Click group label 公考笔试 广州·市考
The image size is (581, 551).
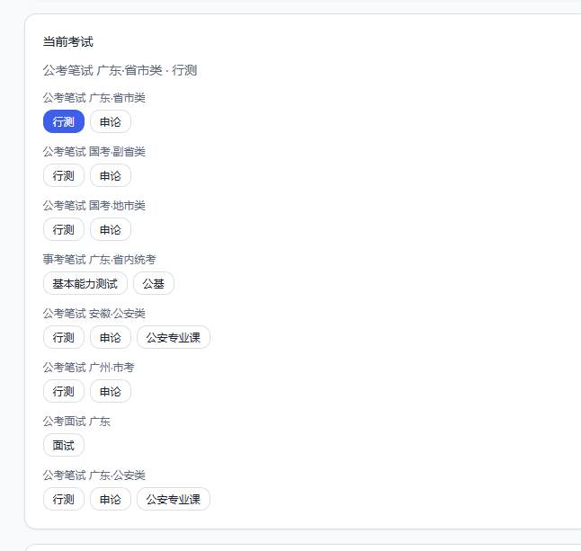click(x=88, y=368)
